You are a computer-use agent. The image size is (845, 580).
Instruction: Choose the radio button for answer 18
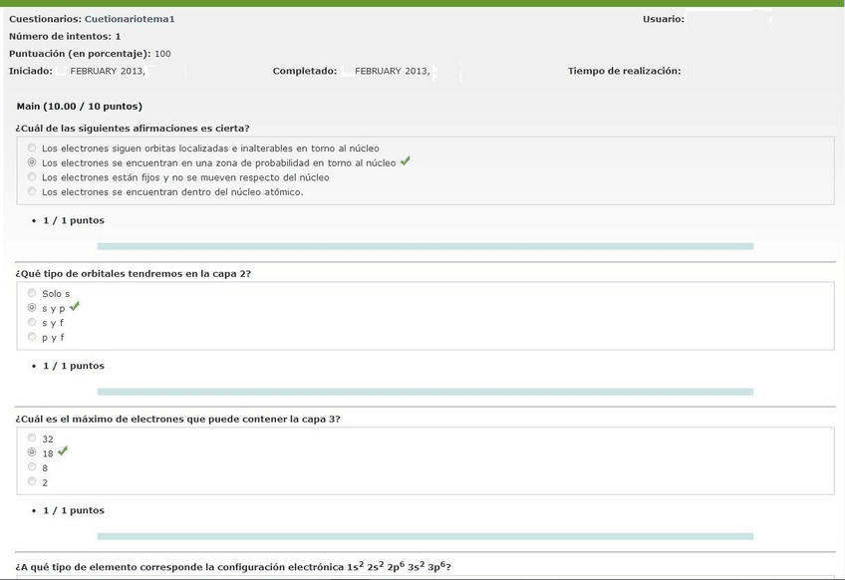(32, 452)
